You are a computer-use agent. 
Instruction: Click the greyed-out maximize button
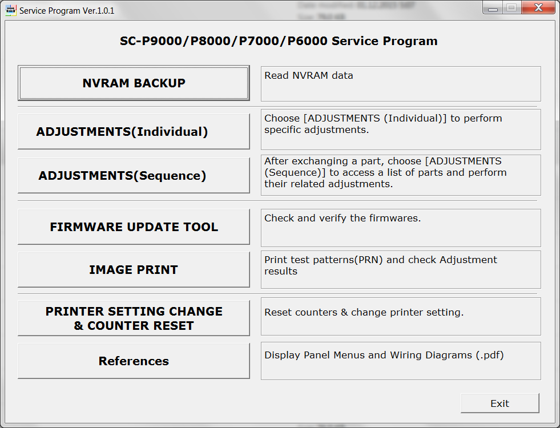[x=511, y=8]
